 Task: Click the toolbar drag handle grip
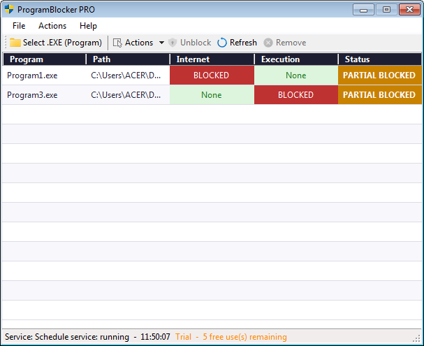click(x=6, y=43)
